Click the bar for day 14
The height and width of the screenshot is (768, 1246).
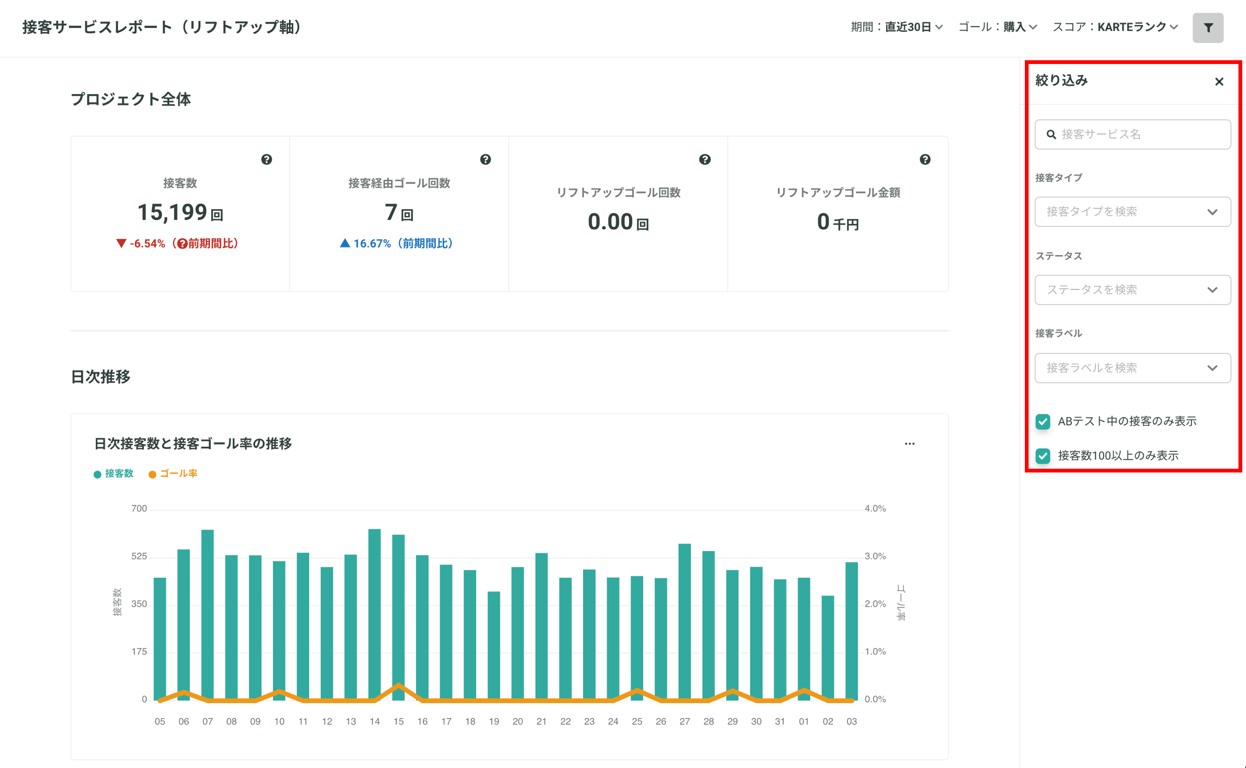[374, 614]
